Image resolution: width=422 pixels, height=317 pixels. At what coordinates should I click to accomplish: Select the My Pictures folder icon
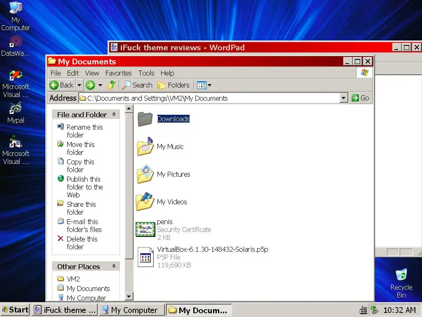tap(145, 174)
